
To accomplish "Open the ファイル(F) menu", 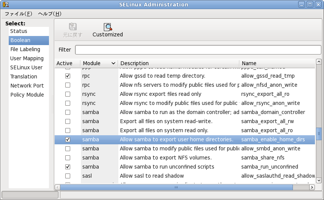I will [18, 14].
